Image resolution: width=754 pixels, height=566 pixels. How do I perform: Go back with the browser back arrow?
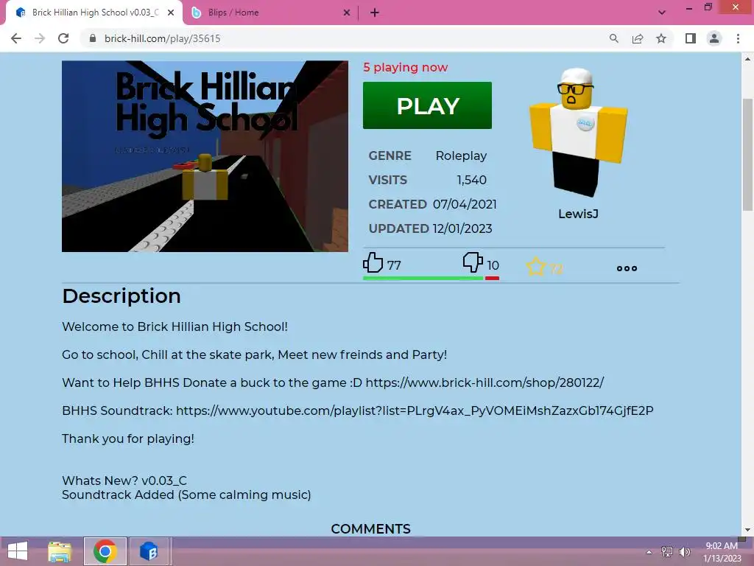[x=16, y=38]
